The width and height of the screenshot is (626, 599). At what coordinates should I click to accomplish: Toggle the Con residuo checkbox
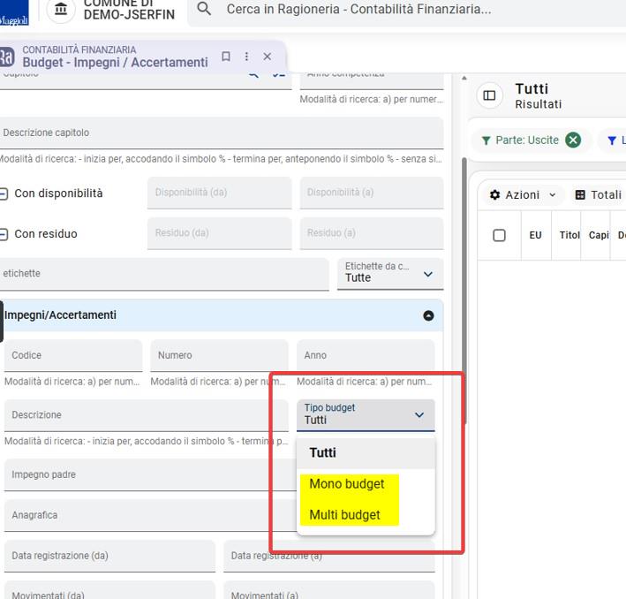point(4,234)
